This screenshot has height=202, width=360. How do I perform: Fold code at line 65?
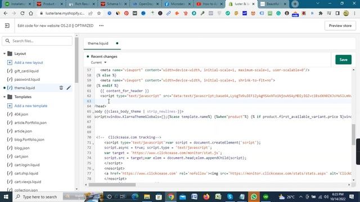(93, 112)
